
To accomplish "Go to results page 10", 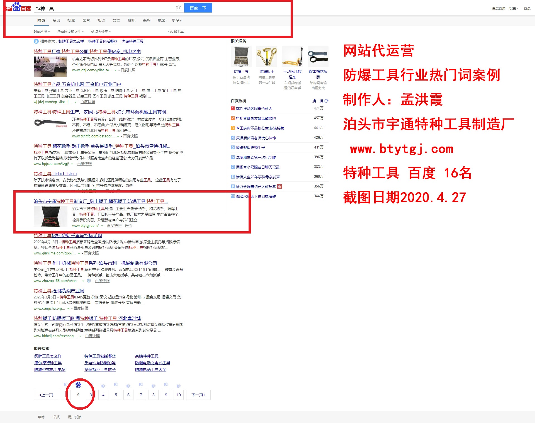I will point(179,395).
